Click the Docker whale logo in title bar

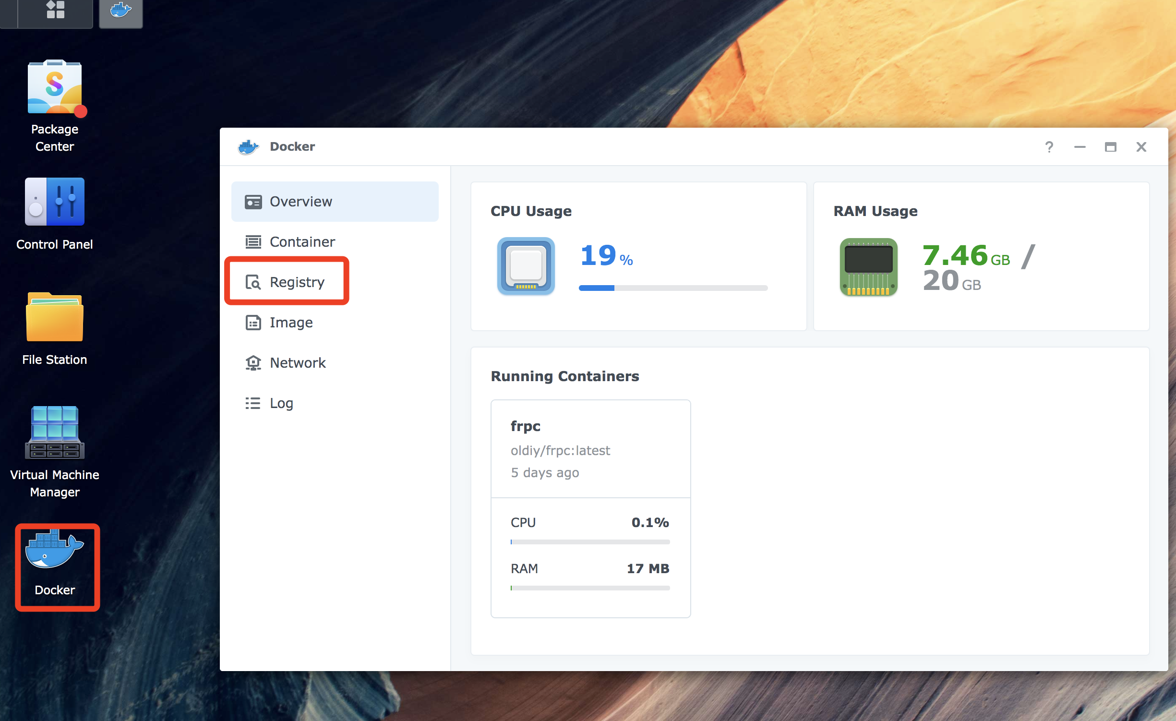(x=248, y=146)
